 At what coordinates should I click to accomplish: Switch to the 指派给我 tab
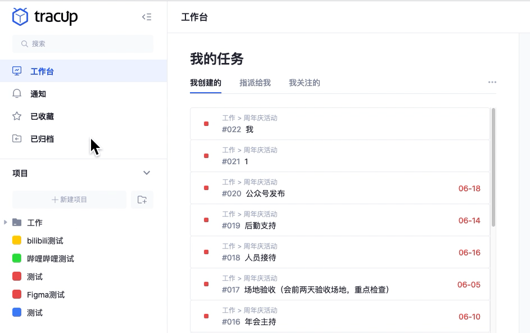click(255, 82)
